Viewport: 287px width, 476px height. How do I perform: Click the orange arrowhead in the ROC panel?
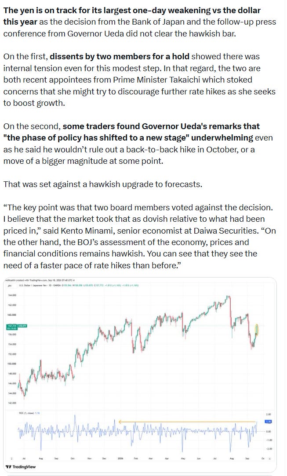click(x=120, y=422)
